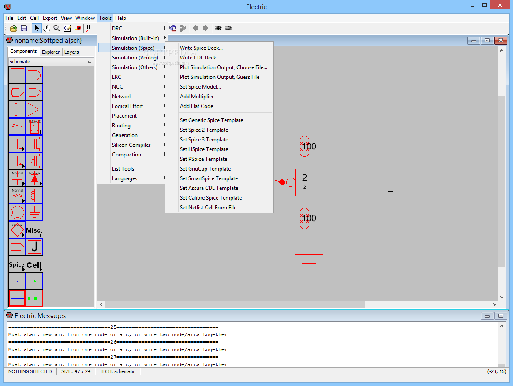The image size is (513, 386).
Task: Select the blue wire pin tile
Action: (17, 281)
